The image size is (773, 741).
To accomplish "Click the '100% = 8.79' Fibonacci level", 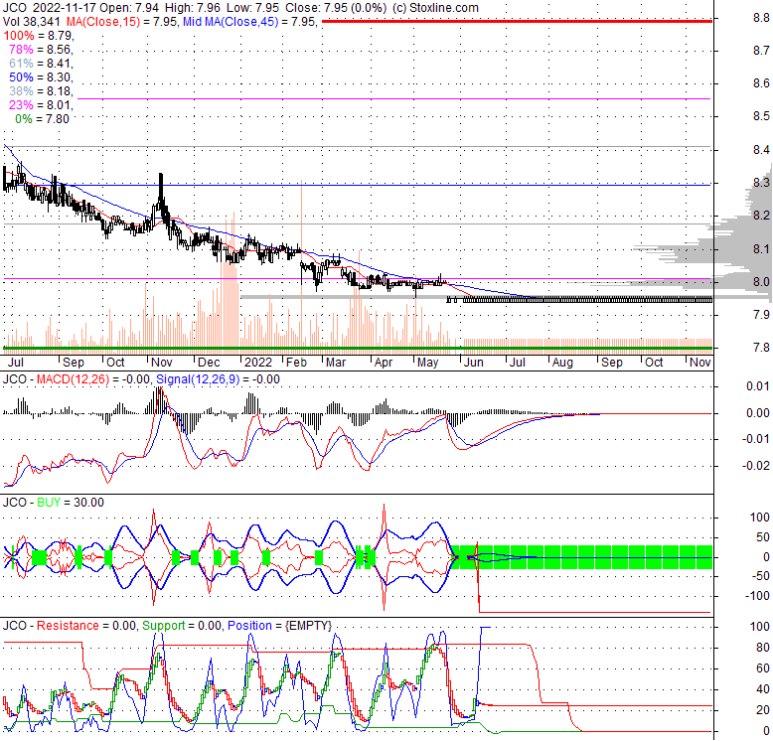I will (x=39, y=36).
